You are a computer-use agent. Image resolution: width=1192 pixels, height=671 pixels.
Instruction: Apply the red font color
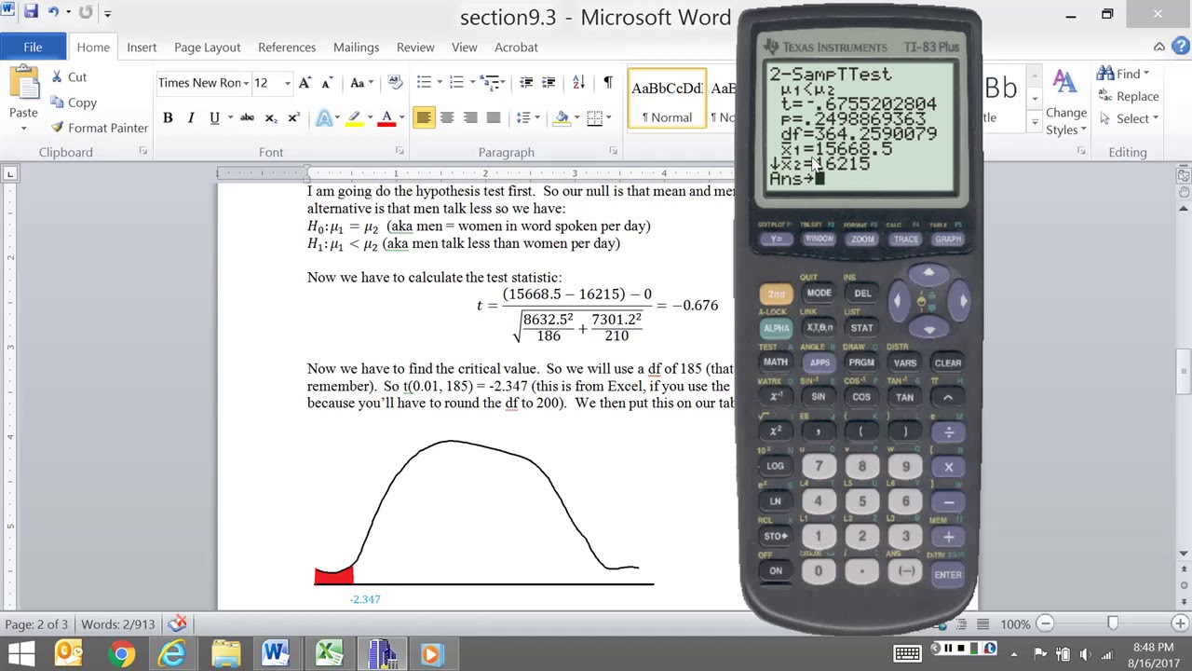386,117
